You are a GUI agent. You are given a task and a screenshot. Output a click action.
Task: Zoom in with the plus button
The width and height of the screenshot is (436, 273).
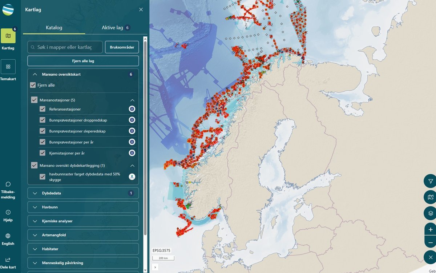point(430,230)
